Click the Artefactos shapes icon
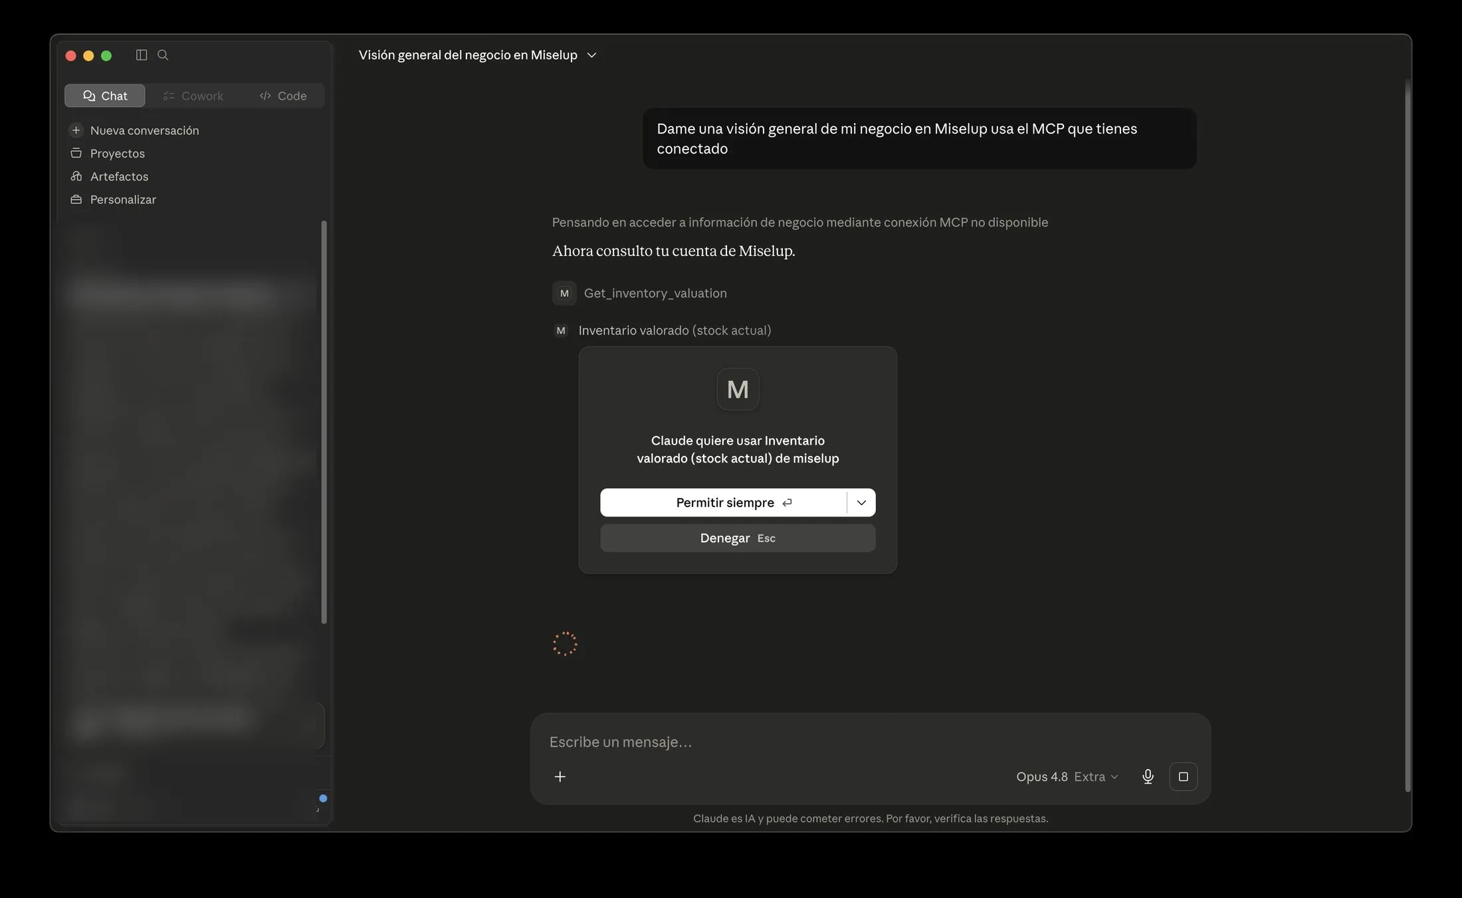Image resolution: width=1462 pixels, height=898 pixels. point(76,176)
